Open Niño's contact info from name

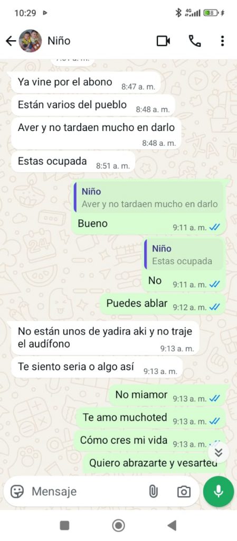[x=59, y=41]
